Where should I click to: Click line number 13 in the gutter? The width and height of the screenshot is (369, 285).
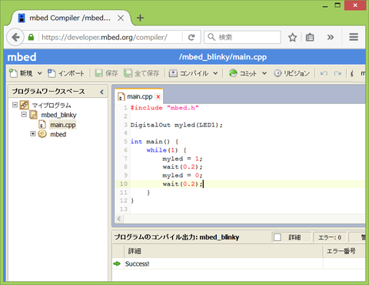click(x=124, y=209)
